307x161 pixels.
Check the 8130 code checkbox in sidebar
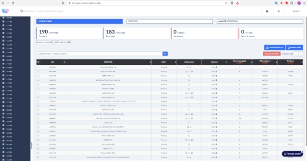(x=3, y=33)
